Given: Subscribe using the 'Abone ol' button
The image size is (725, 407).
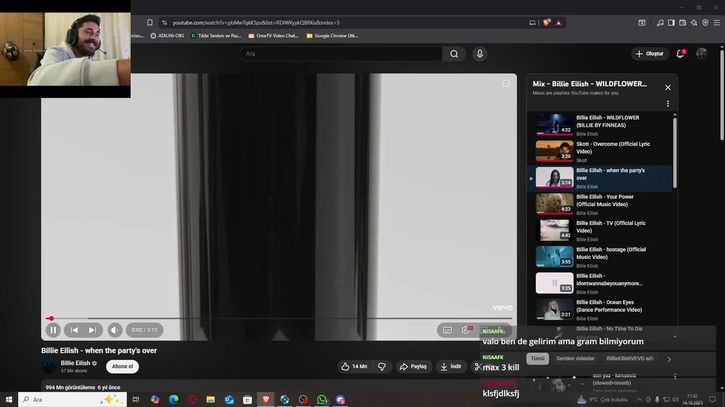Looking at the screenshot, I should [x=122, y=366].
